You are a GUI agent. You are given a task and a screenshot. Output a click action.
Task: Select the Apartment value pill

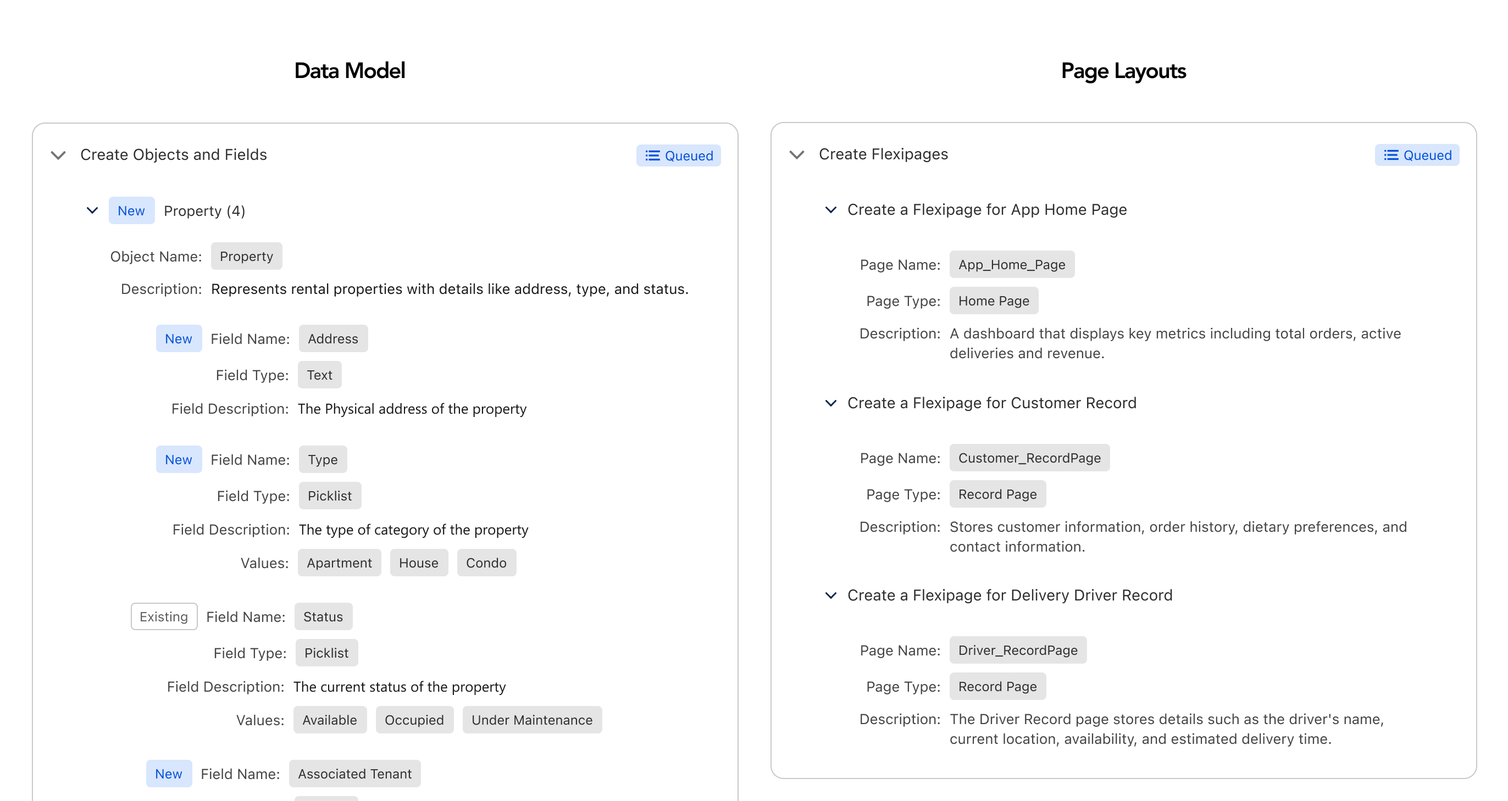click(340, 563)
